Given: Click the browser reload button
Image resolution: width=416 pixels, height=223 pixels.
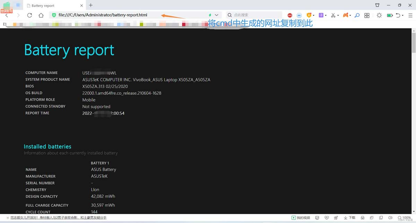Looking at the screenshot, I should (29, 15).
